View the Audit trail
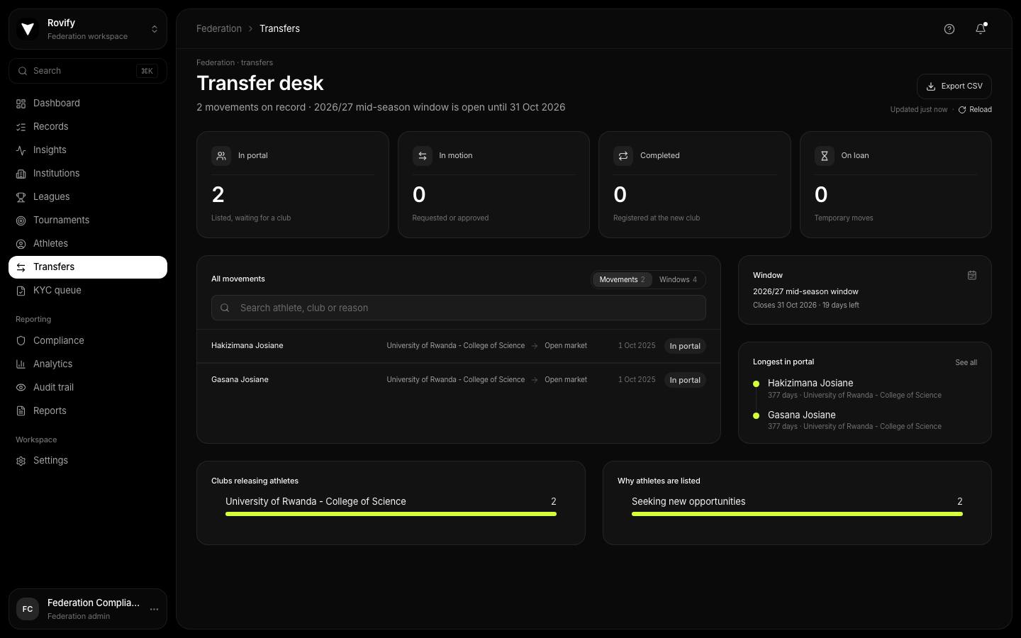 [x=88, y=388]
